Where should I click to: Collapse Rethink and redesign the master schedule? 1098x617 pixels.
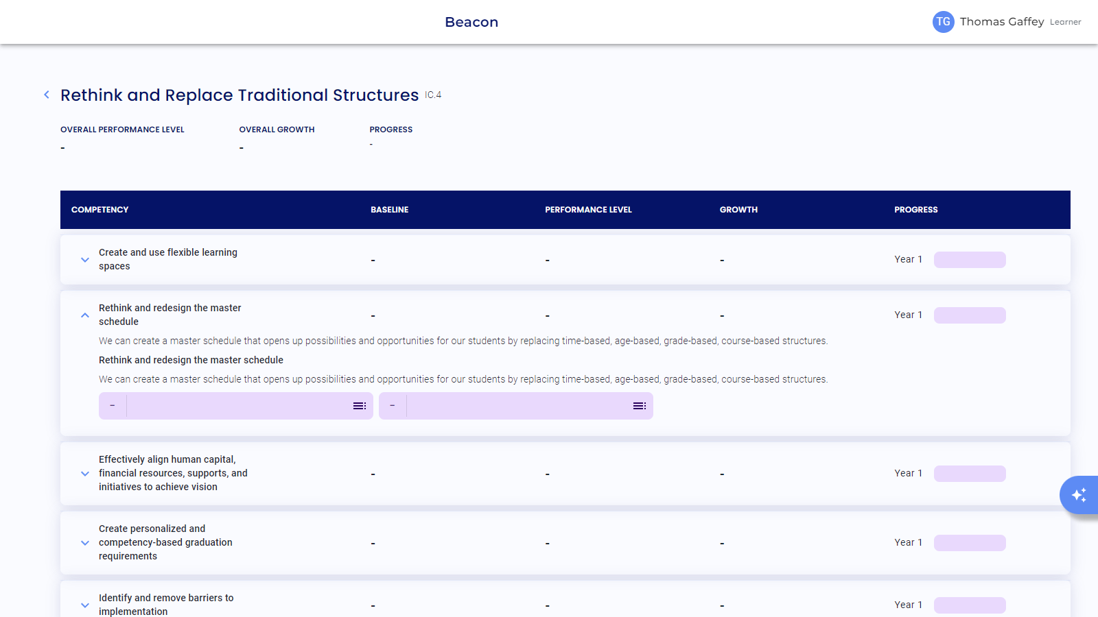tap(85, 315)
